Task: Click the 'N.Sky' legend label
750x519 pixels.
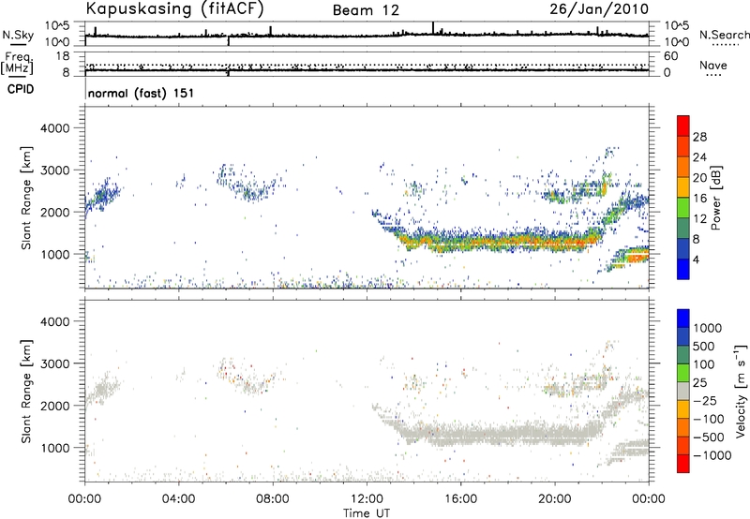Action: pyautogui.click(x=18, y=35)
